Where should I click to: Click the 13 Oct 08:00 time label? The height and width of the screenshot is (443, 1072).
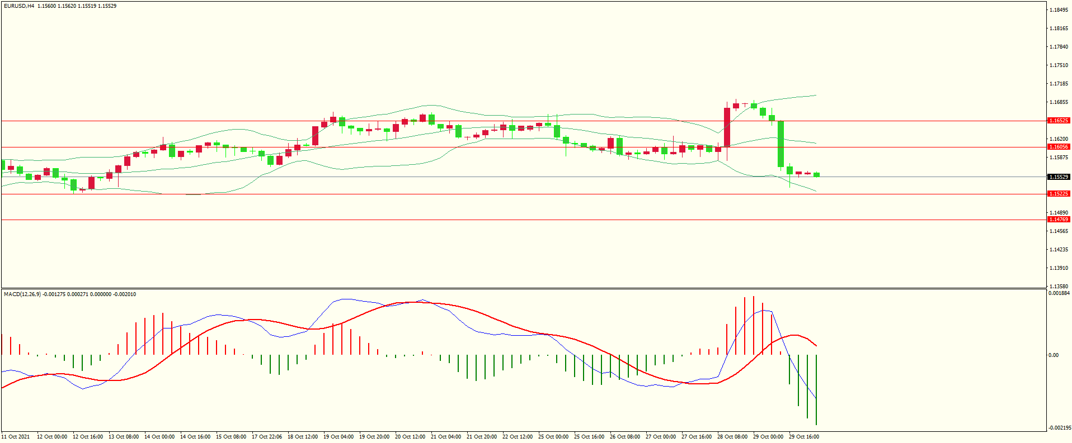[x=124, y=437]
